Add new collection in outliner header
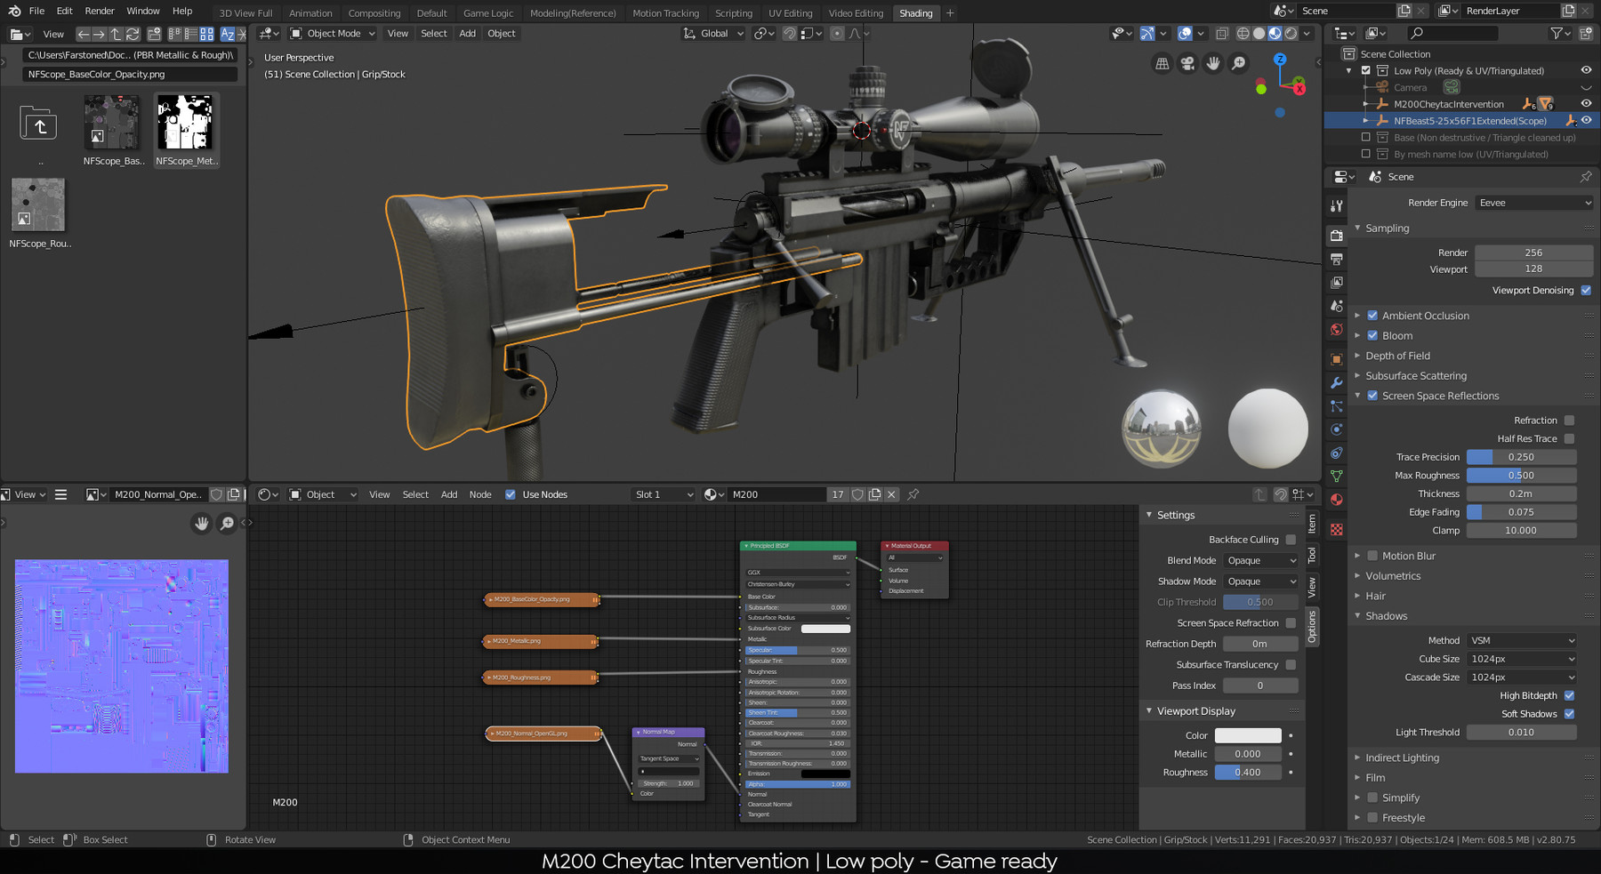 coord(1585,34)
